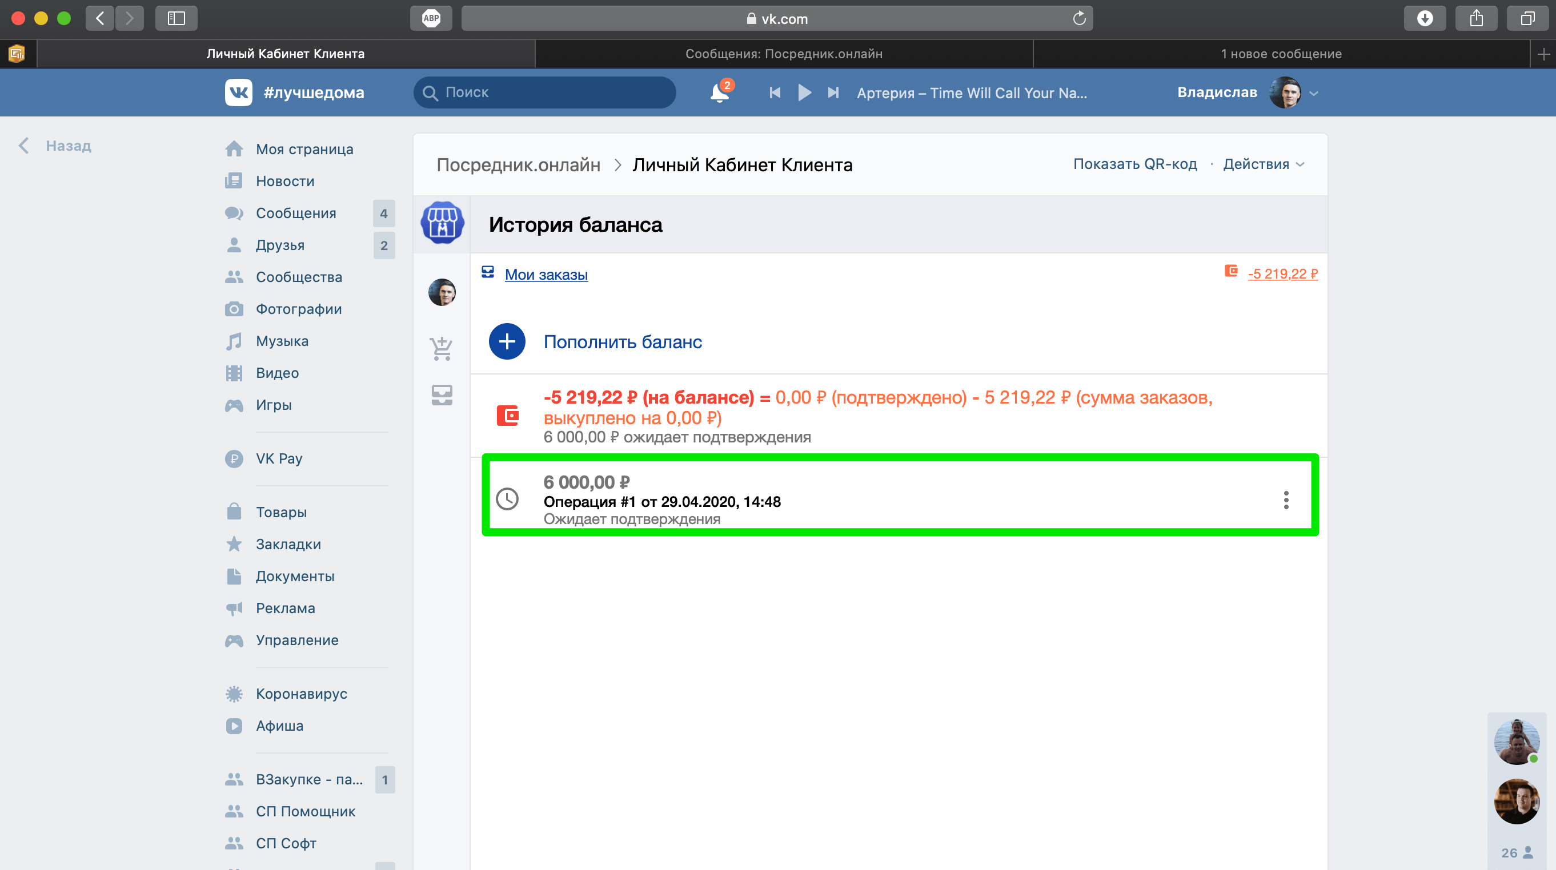Image resolution: width=1556 pixels, height=870 pixels.
Task: Open the Мои заказы link
Action: tap(546, 275)
